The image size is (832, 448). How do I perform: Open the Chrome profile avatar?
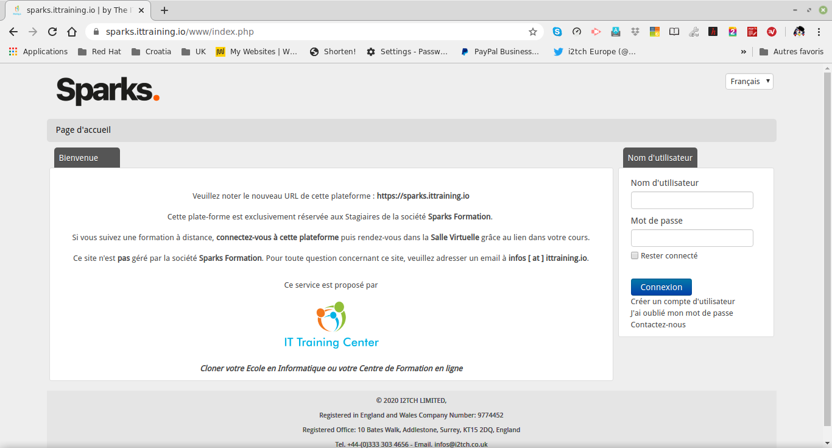[799, 32]
